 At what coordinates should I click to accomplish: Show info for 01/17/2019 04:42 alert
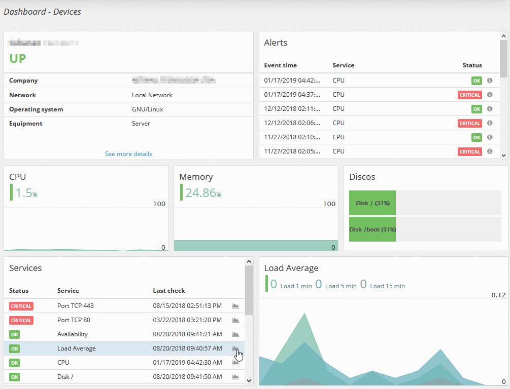(490, 81)
